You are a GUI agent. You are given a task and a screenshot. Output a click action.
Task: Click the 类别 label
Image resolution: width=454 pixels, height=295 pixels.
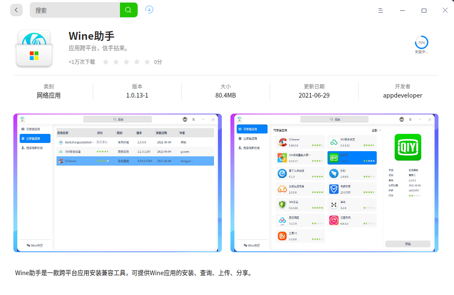49,86
